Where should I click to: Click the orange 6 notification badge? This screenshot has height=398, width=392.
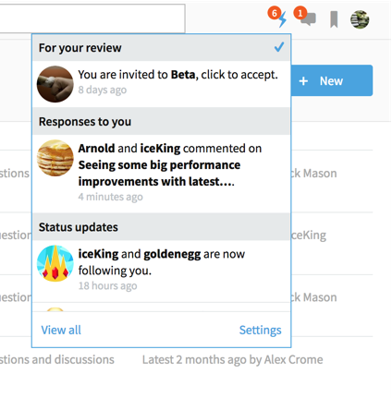[x=275, y=13]
